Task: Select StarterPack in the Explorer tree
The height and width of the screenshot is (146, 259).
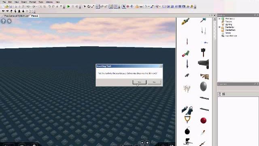Action: (x=230, y=30)
